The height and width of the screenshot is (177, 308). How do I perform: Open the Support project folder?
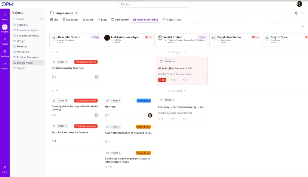[x=27, y=68]
